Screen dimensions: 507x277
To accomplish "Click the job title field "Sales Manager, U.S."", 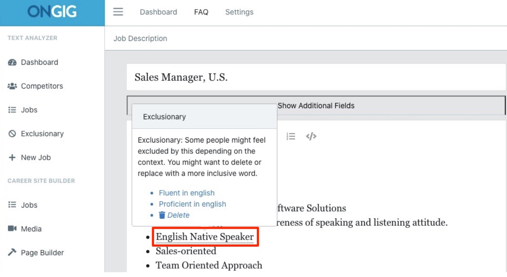I will 181,77.
